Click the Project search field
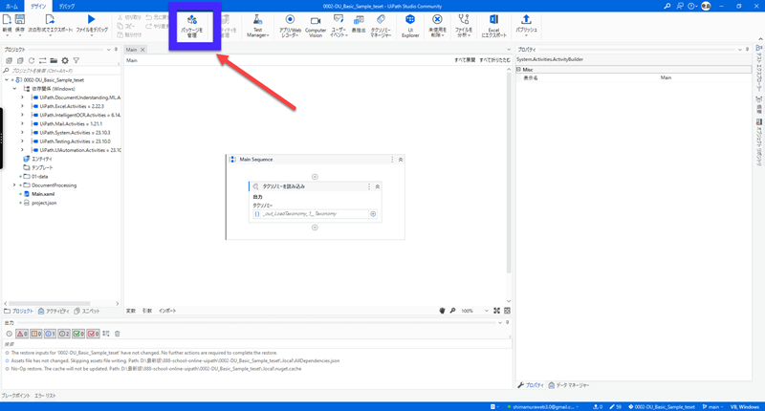 click(x=60, y=71)
